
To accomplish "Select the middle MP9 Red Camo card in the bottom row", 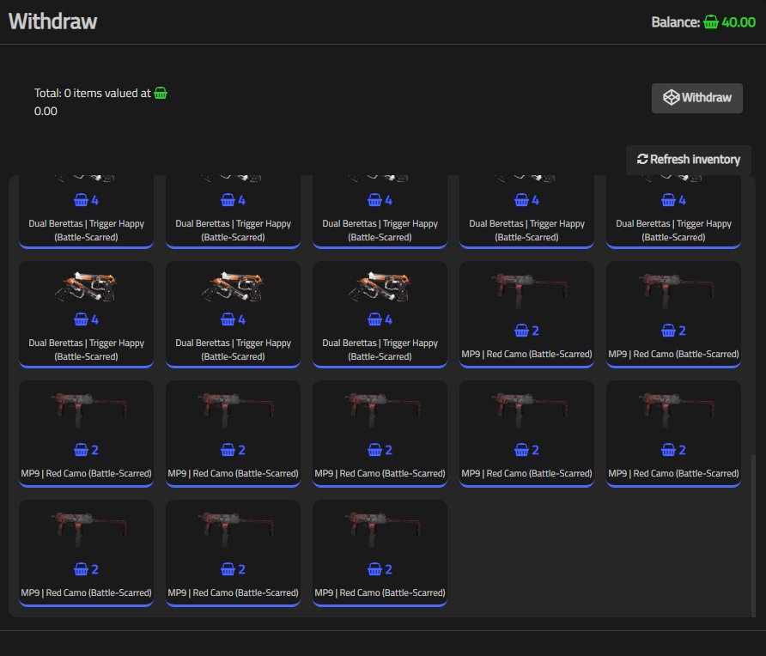I will click(233, 553).
